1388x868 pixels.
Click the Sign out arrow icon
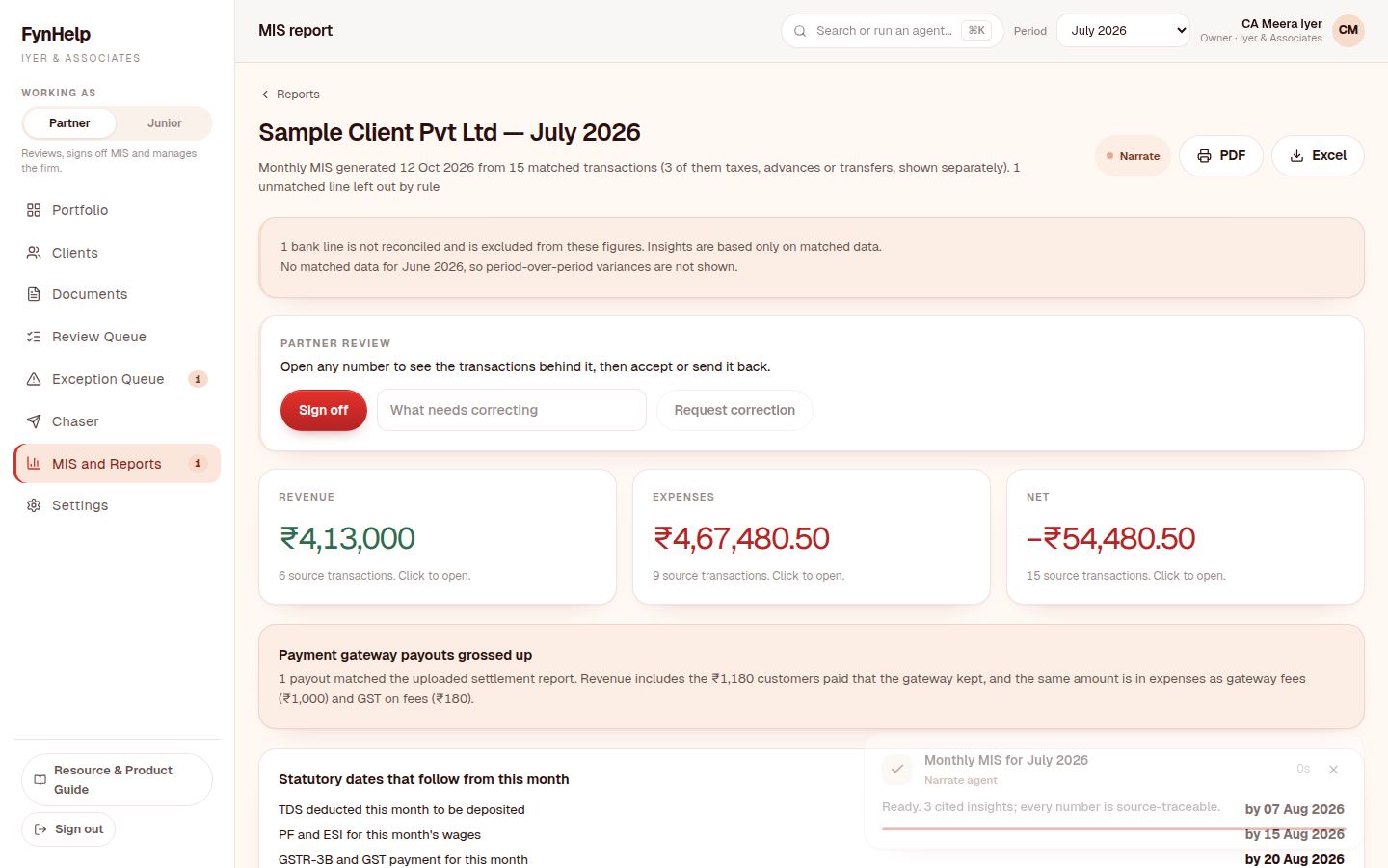40,829
